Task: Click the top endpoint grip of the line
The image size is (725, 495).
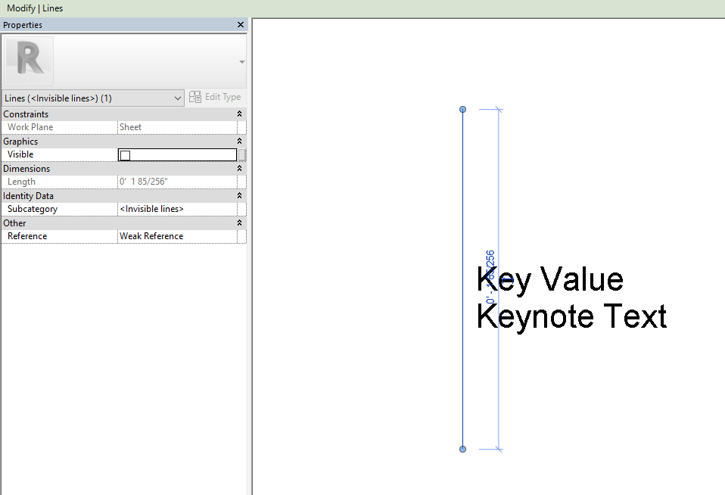Action: (463, 110)
